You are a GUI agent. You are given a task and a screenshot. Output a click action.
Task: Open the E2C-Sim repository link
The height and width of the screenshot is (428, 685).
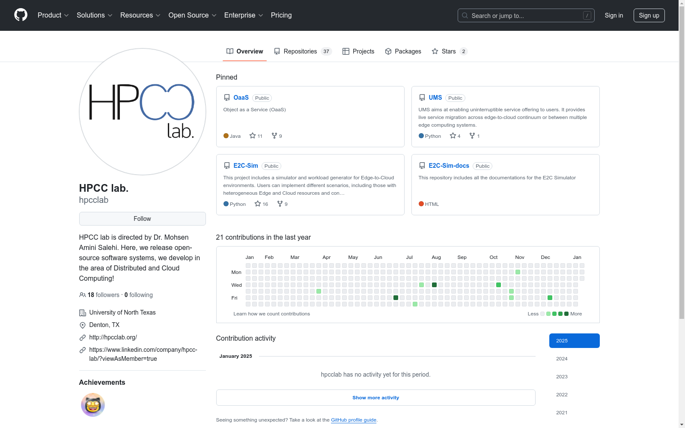[246, 166]
